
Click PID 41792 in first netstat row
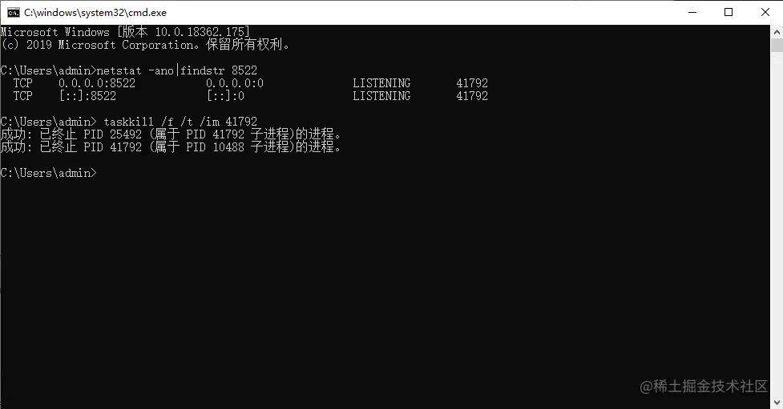coord(472,83)
